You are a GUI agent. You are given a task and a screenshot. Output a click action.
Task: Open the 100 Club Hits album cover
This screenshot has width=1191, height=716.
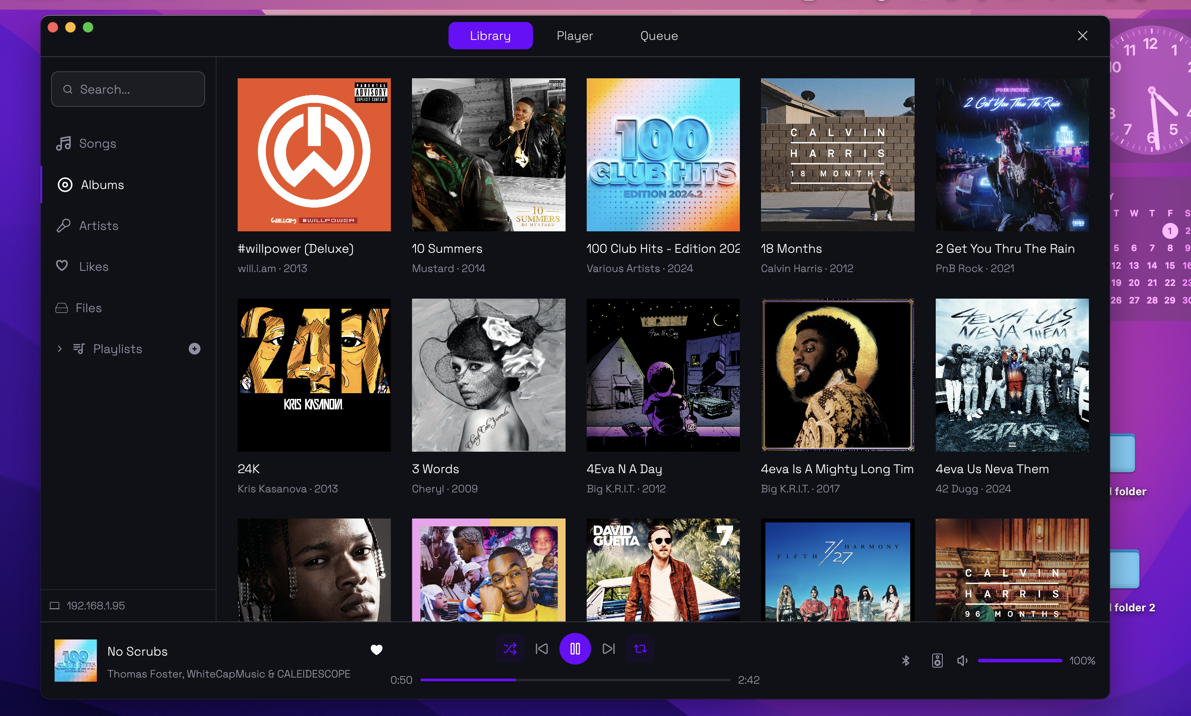(663, 155)
